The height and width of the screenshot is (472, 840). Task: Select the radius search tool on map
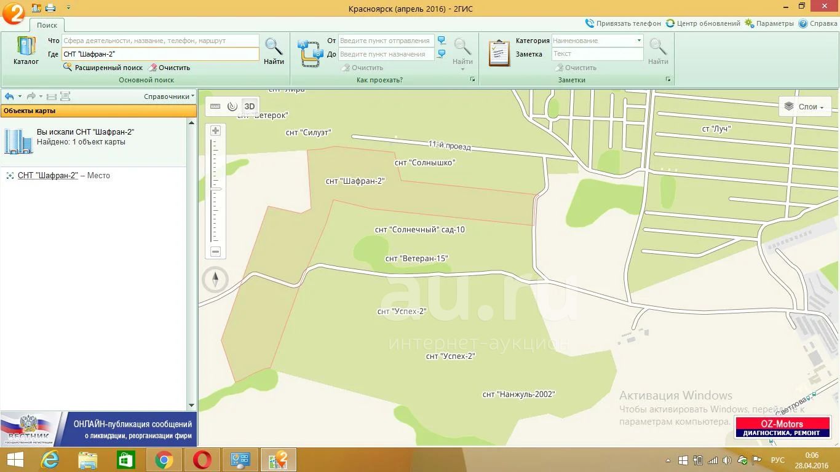(x=232, y=106)
